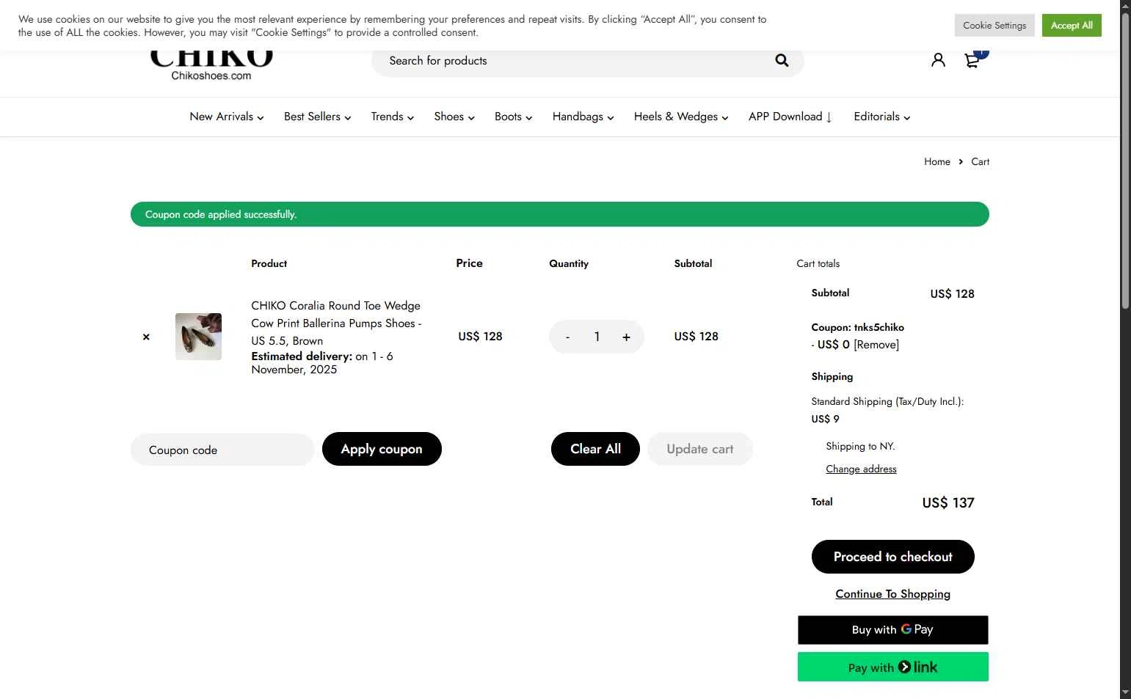Remove item with the × icon

(x=146, y=337)
